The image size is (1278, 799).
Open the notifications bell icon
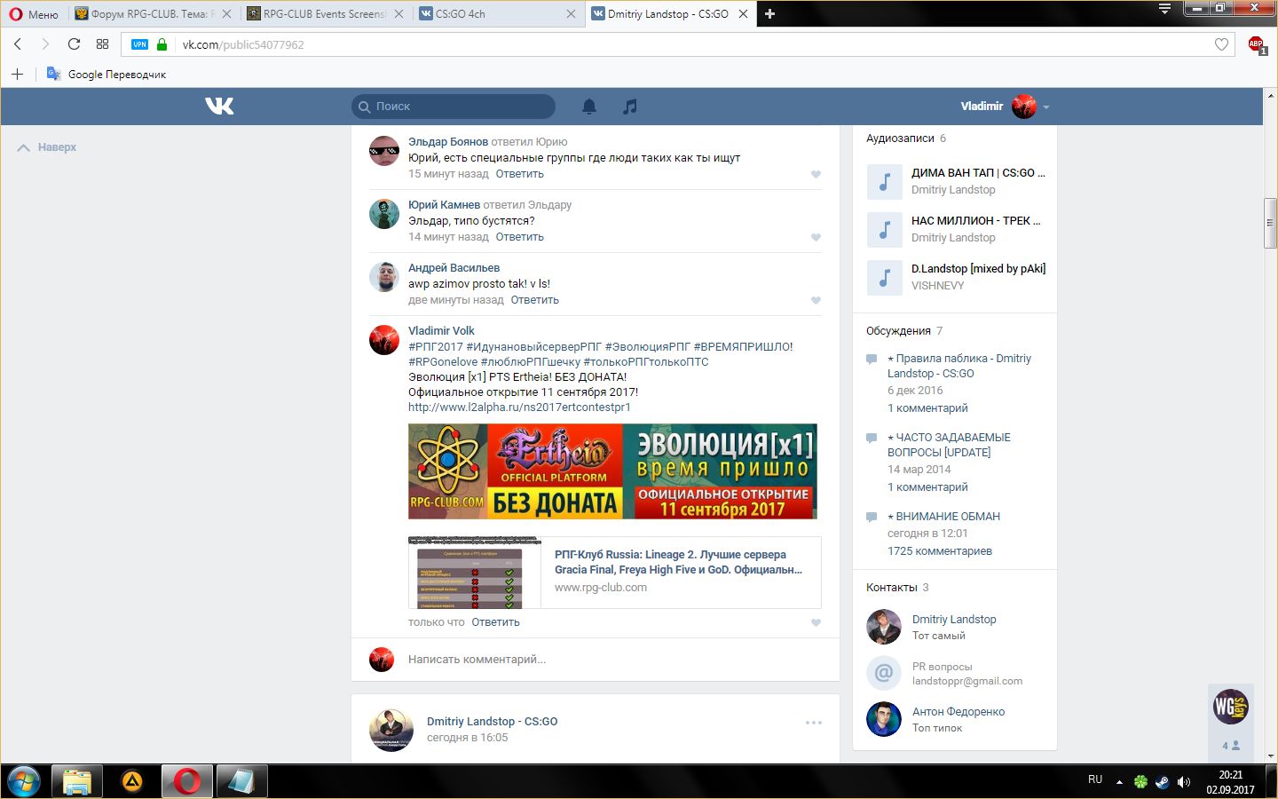589,107
